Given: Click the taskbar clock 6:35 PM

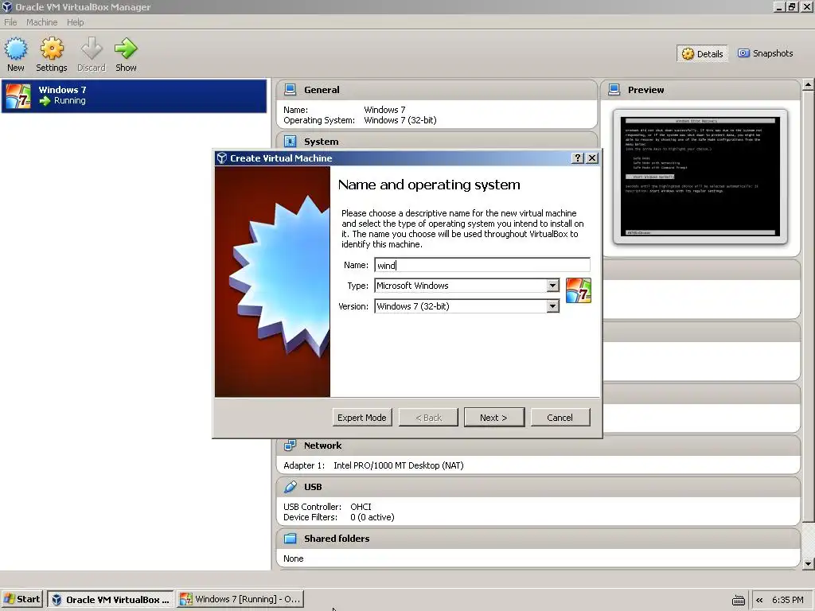Looking at the screenshot, I should point(787,600).
